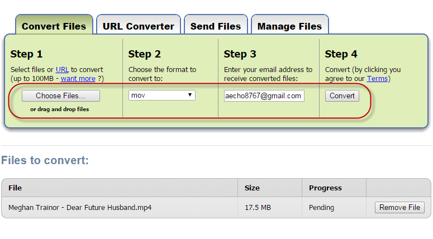Click the 'or drag and drop files' text
This screenshot has width=433, height=239.
click(59, 109)
